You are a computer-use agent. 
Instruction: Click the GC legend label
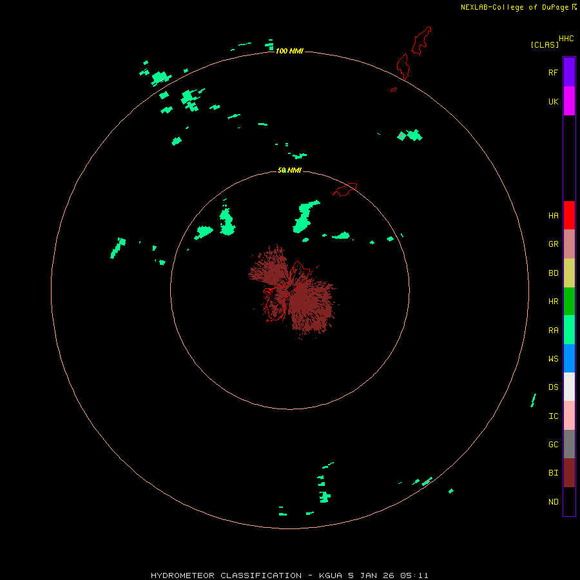[553, 445]
